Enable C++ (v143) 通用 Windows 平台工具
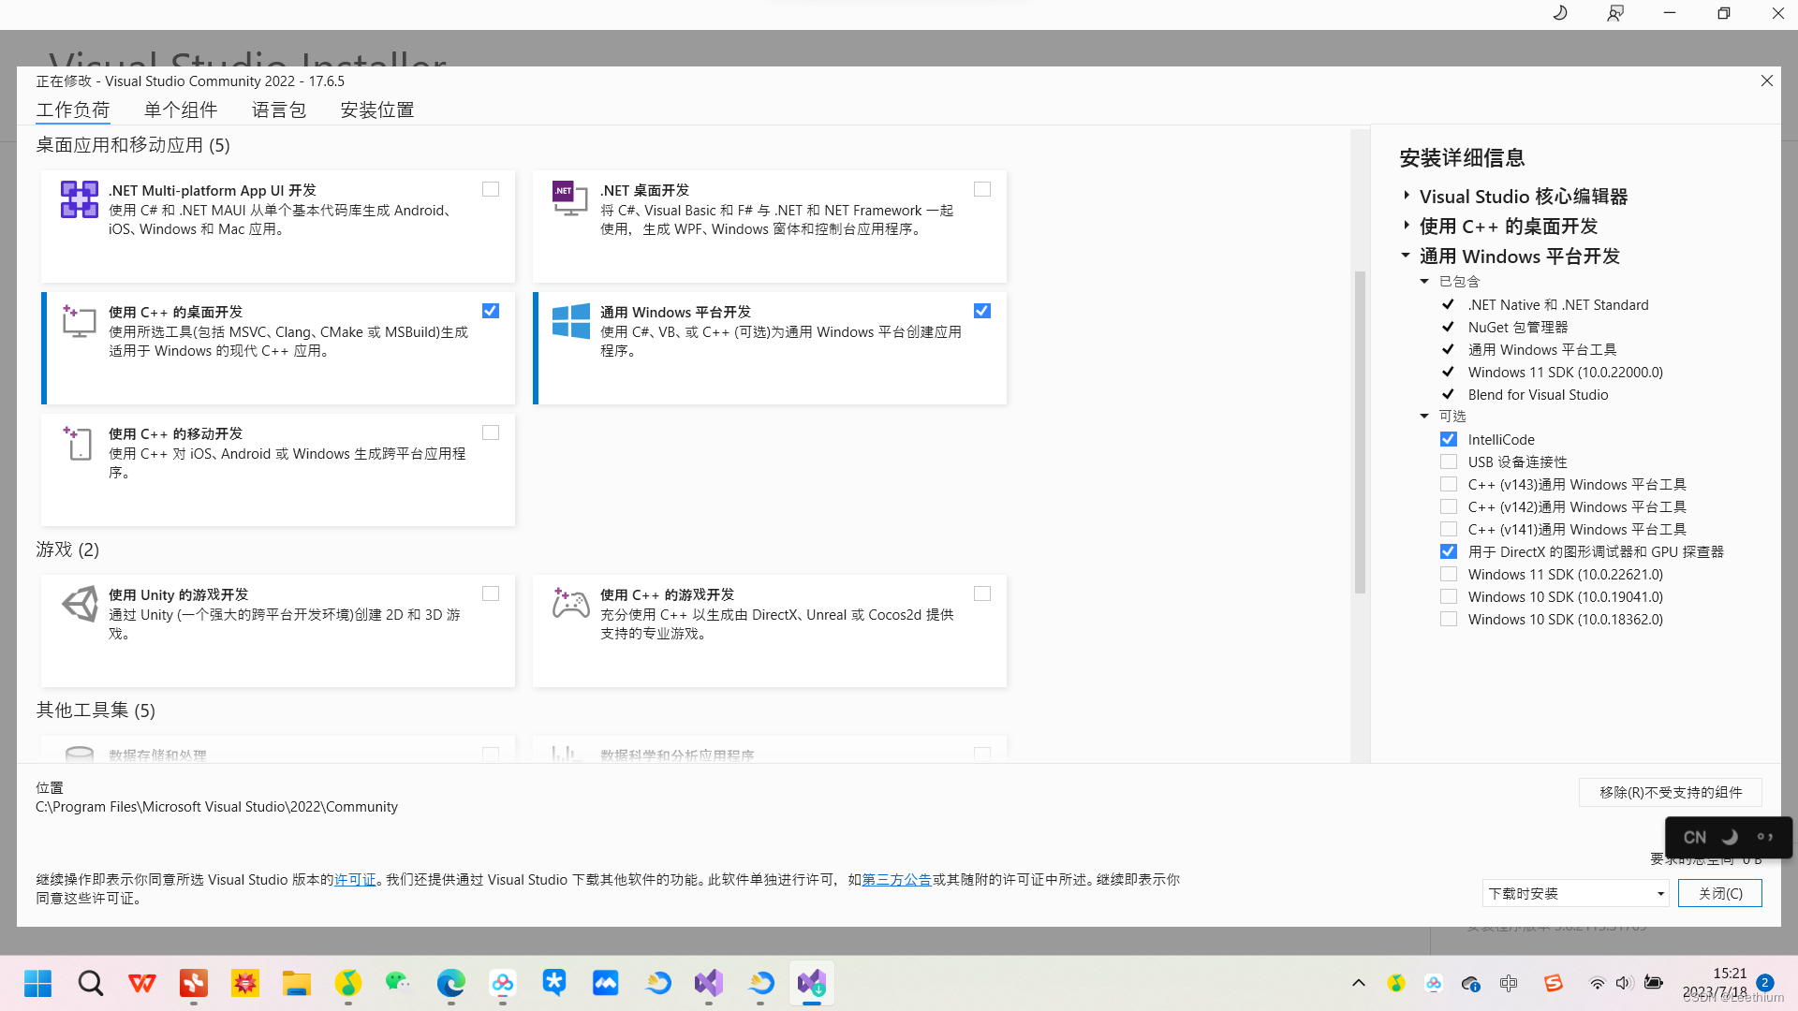 click(x=1449, y=484)
